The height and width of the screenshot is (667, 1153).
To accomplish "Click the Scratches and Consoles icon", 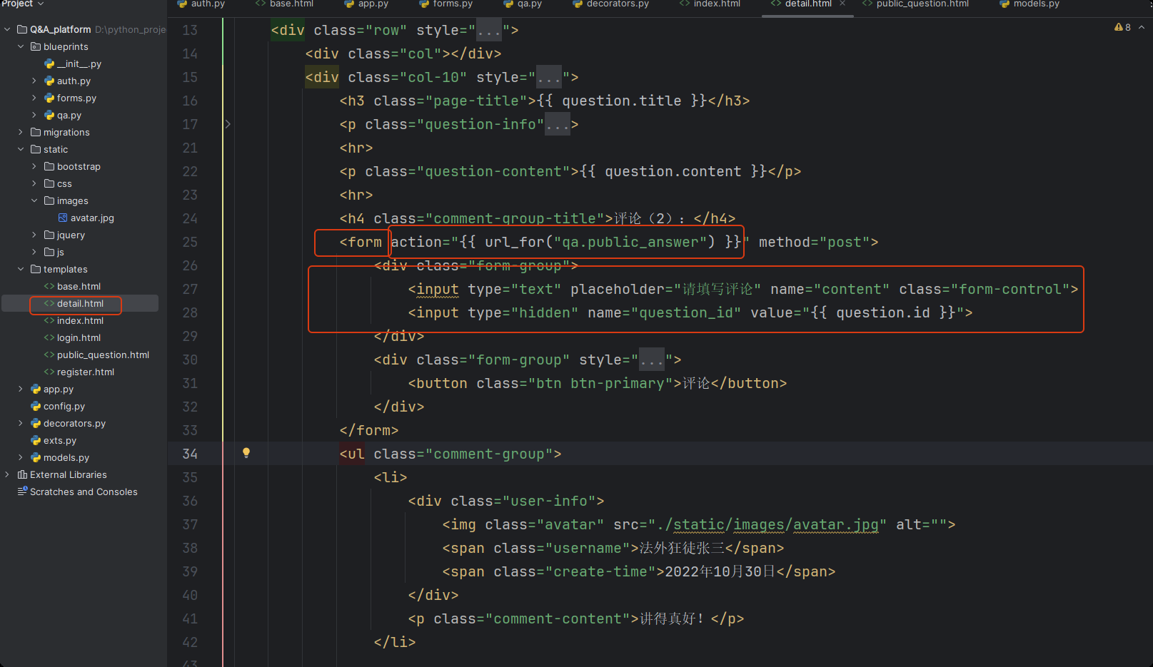I will click(22, 492).
